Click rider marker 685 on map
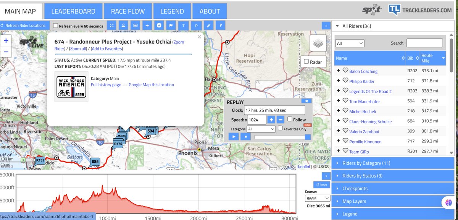458x220 pixels. (95, 162)
